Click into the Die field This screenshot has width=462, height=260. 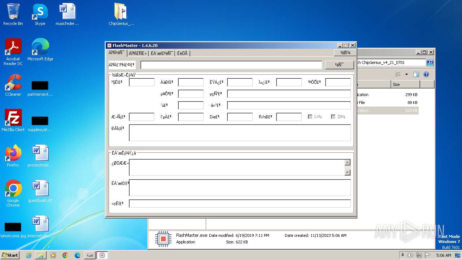[x=240, y=117]
